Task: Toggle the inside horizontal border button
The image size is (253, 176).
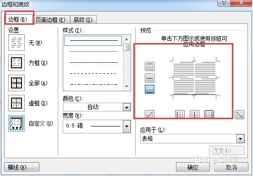Action: tap(149, 78)
